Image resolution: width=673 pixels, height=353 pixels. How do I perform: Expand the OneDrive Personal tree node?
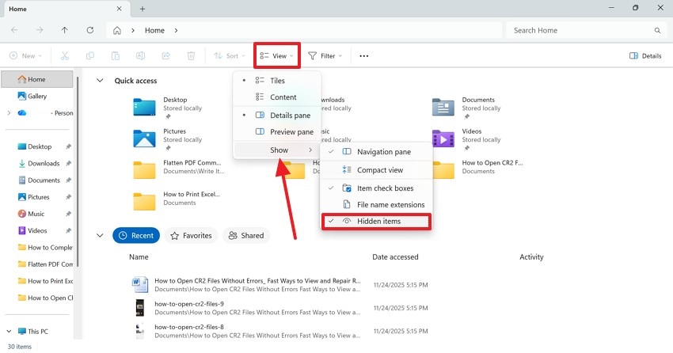(x=9, y=113)
